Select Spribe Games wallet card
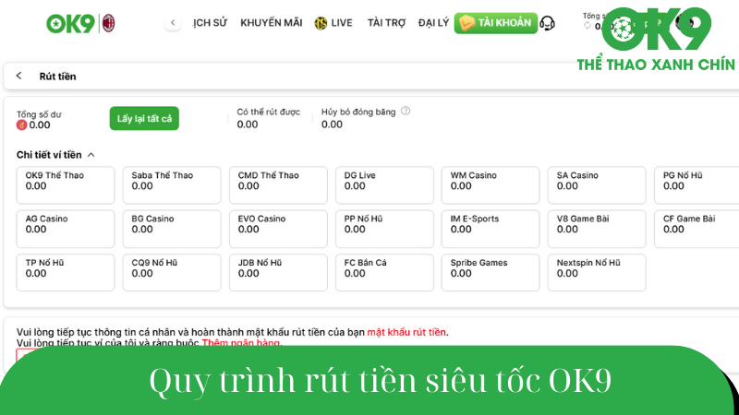This screenshot has width=739, height=415. [491, 272]
